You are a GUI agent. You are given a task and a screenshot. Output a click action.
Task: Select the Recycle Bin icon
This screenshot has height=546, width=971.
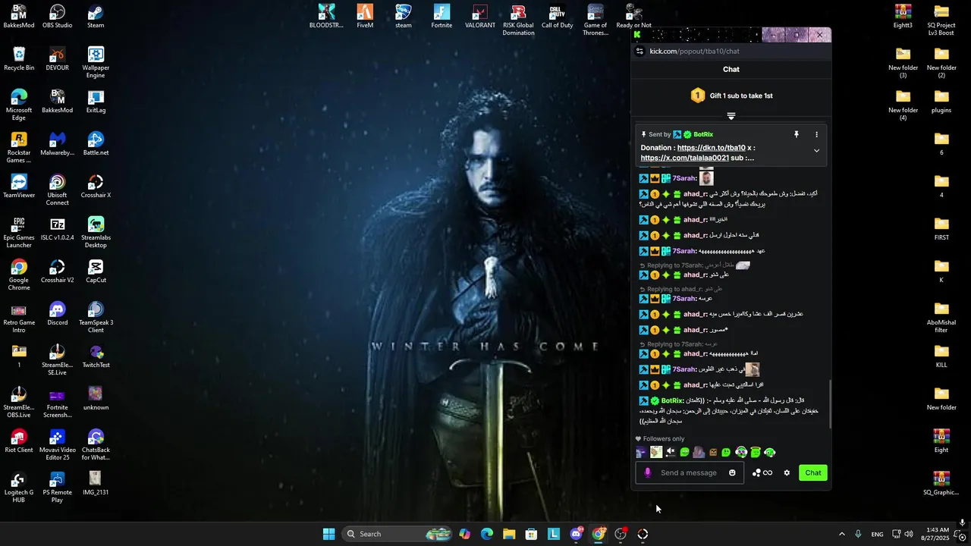(x=19, y=59)
